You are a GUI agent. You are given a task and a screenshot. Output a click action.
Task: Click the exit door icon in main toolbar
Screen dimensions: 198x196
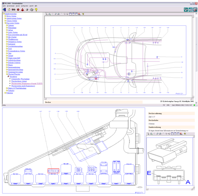click(4, 10)
